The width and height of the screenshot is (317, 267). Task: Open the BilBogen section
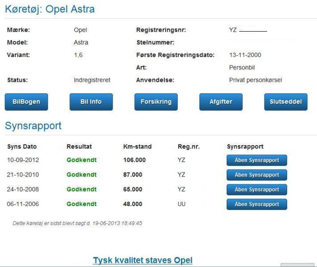coord(26,102)
